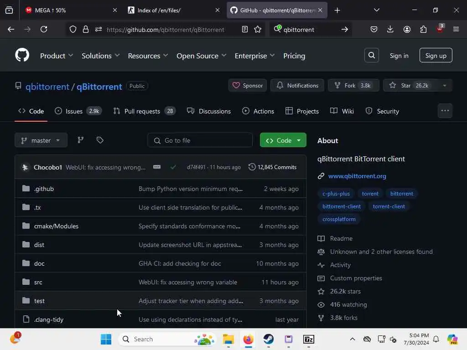Image resolution: width=467 pixels, height=350 pixels.
Task: Open the Extensions puzzle icon
Action: [423, 29]
